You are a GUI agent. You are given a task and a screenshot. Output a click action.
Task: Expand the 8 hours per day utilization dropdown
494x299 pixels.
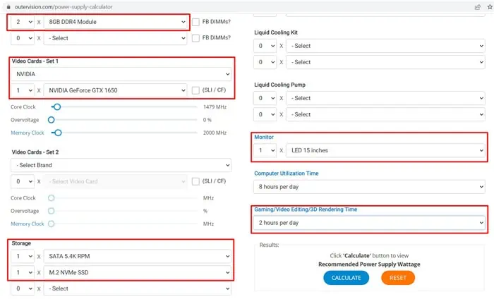coord(369,187)
